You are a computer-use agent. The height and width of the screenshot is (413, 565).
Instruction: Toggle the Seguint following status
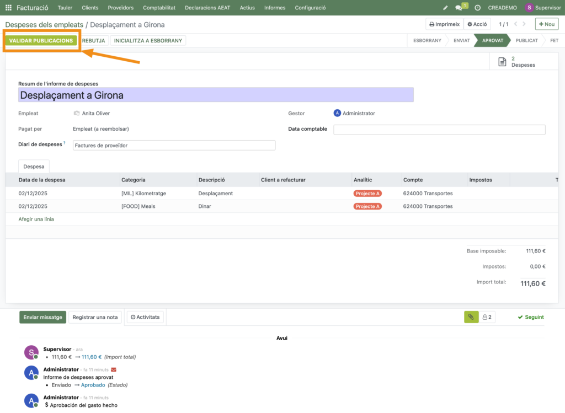click(531, 317)
